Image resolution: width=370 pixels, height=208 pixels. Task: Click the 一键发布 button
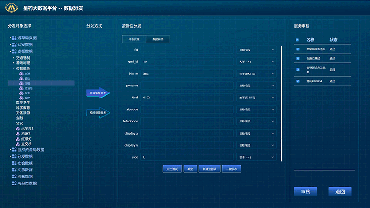click(232, 169)
